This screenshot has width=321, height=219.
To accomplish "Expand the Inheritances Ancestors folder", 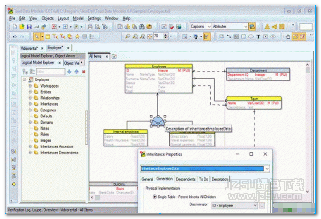I will (x=30, y=146).
